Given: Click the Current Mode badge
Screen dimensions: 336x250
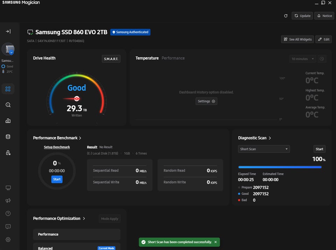Looking at the screenshot, I should 106,248.
